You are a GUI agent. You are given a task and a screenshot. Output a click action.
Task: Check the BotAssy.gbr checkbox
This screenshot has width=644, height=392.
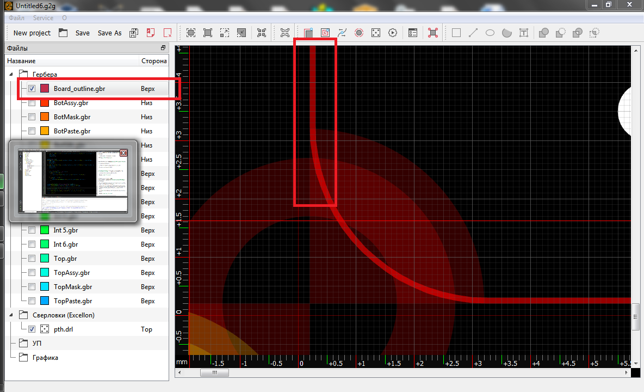[32, 103]
